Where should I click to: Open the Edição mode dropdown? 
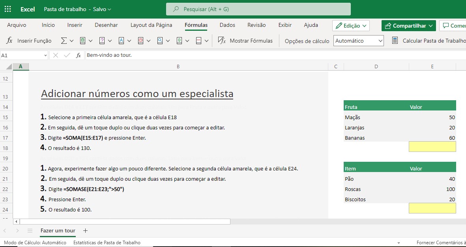(x=351, y=26)
